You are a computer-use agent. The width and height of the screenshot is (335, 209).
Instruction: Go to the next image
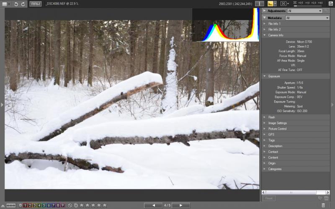click(x=181, y=205)
